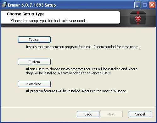Pick the Complete installation option

click(34, 84)
